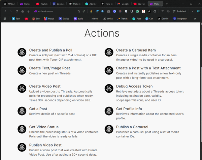
Task: Click the copy link icon in address bar
Action: pos(84,11)
